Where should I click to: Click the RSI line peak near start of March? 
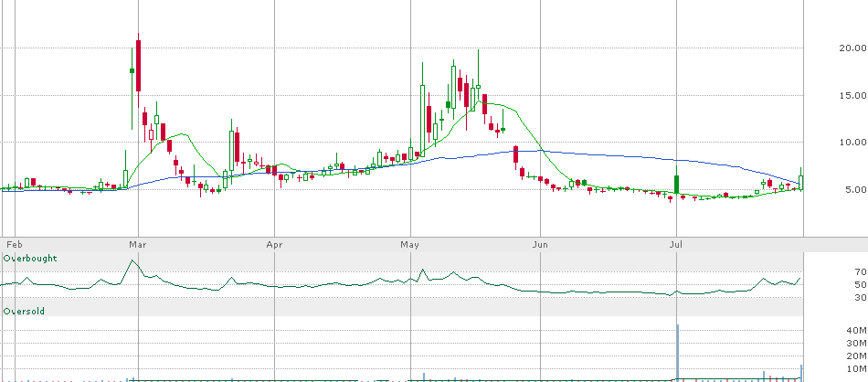(x=132, y=260)
